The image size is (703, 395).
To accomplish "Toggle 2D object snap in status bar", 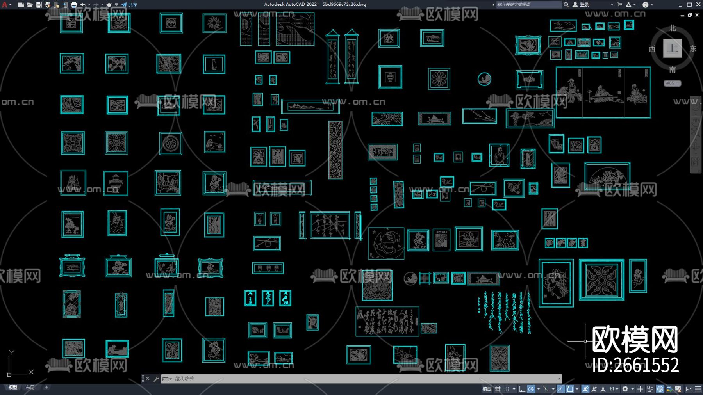I will [x=570, y=389].
